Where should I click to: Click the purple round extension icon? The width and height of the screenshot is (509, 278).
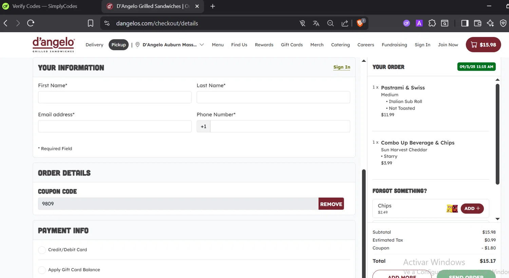(407, 23)
